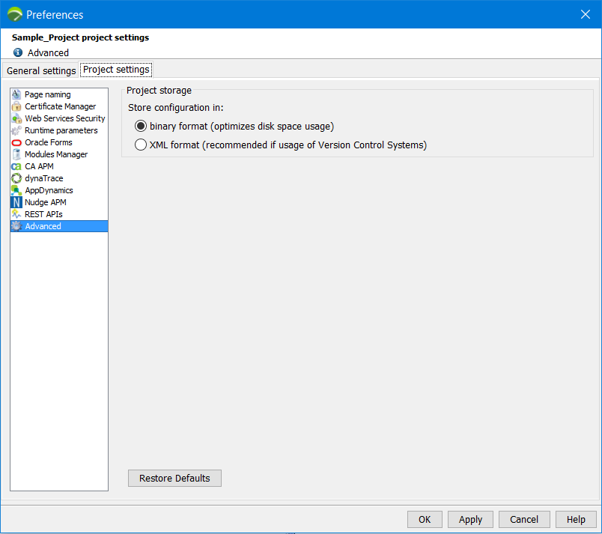Click the Runtime parameters gear icon
This screenshot has height=534, width=602.
click(16, 130)
